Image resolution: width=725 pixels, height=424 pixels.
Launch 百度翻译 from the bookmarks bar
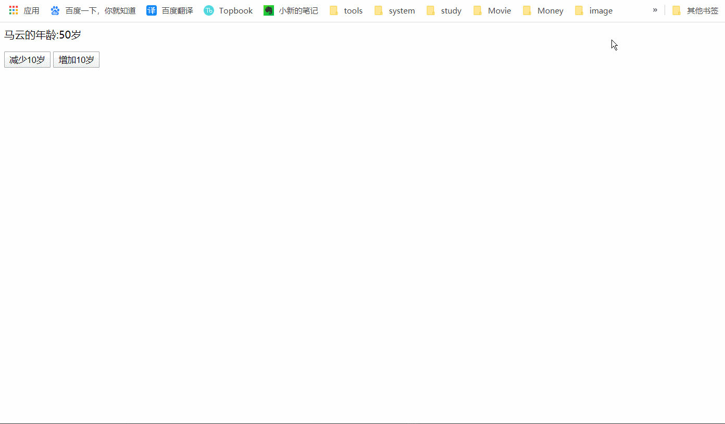coord(169,10)
